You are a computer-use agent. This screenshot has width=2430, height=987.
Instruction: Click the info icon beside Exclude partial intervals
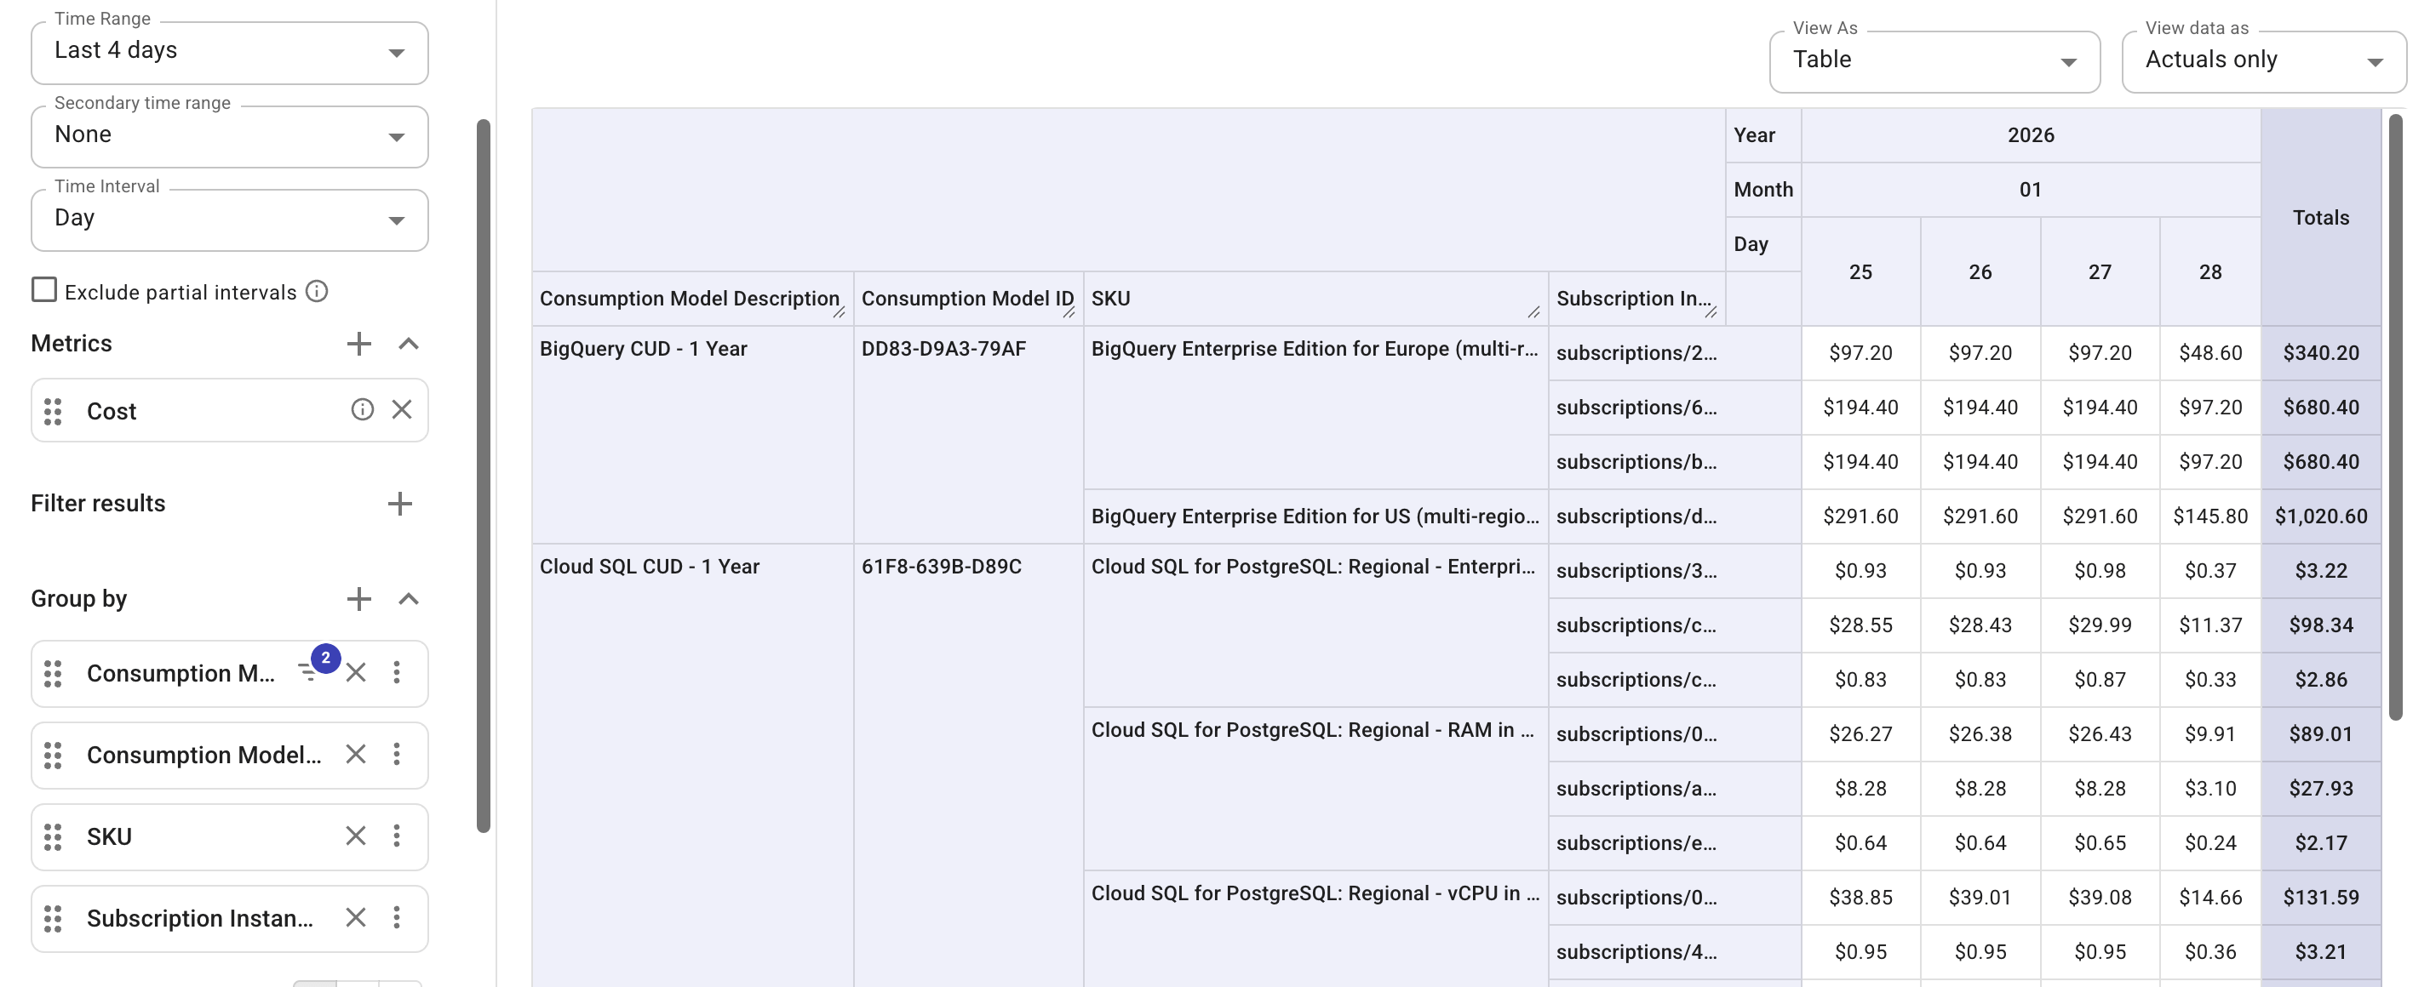[318, 291]
